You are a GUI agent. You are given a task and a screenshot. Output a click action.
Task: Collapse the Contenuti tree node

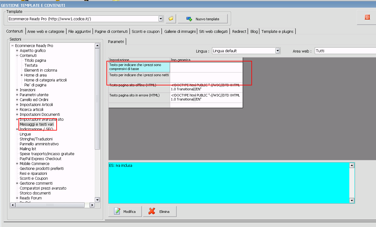pos(17,55)
